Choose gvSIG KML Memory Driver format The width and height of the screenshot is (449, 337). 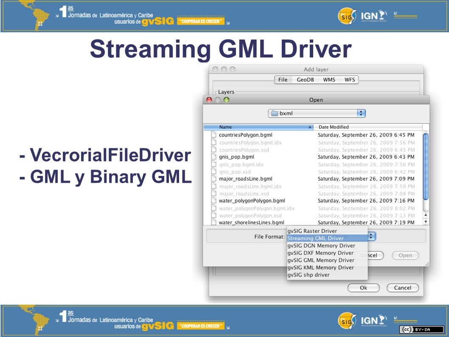point(327,267)
